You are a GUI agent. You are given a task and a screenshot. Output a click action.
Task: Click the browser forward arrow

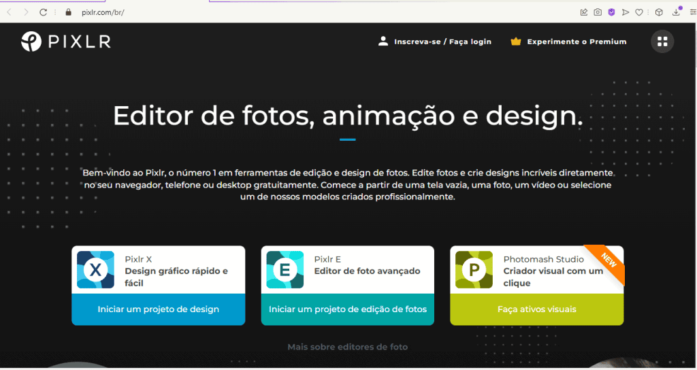click(26, 12)
